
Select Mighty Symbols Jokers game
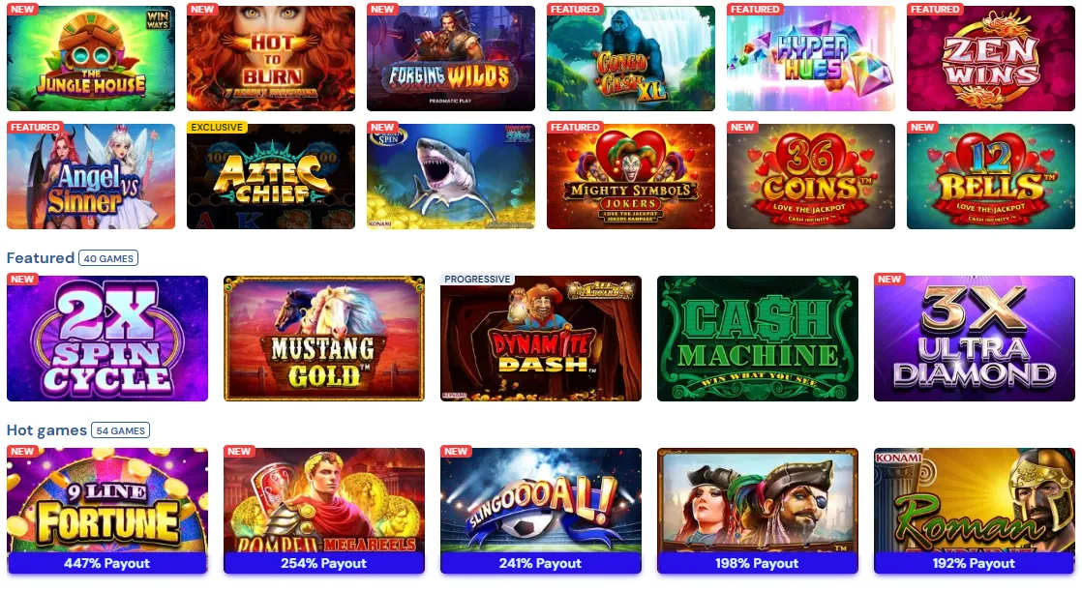point(631,177)
